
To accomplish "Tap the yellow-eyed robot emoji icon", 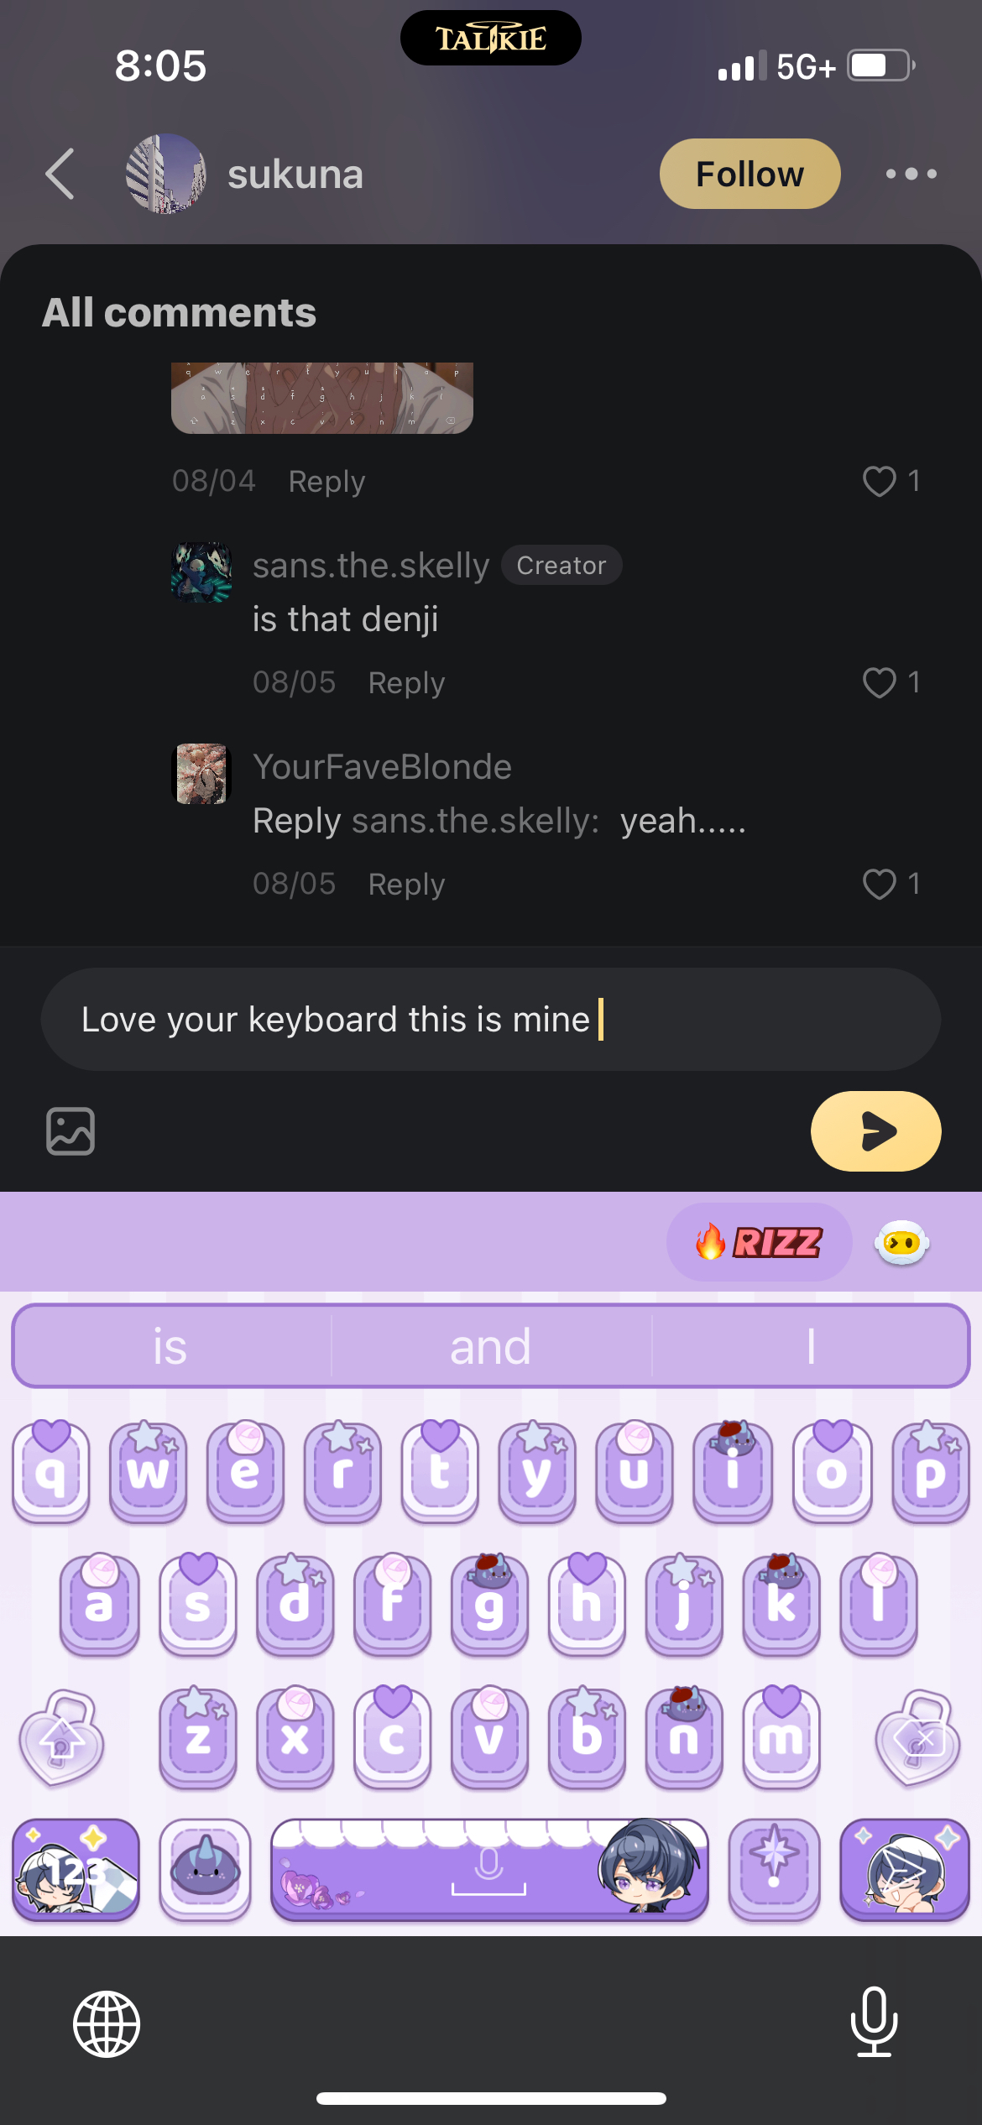I will pos(902,1242).
